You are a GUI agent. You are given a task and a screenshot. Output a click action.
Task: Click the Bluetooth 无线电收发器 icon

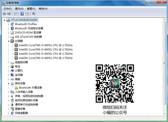point(12,28)
